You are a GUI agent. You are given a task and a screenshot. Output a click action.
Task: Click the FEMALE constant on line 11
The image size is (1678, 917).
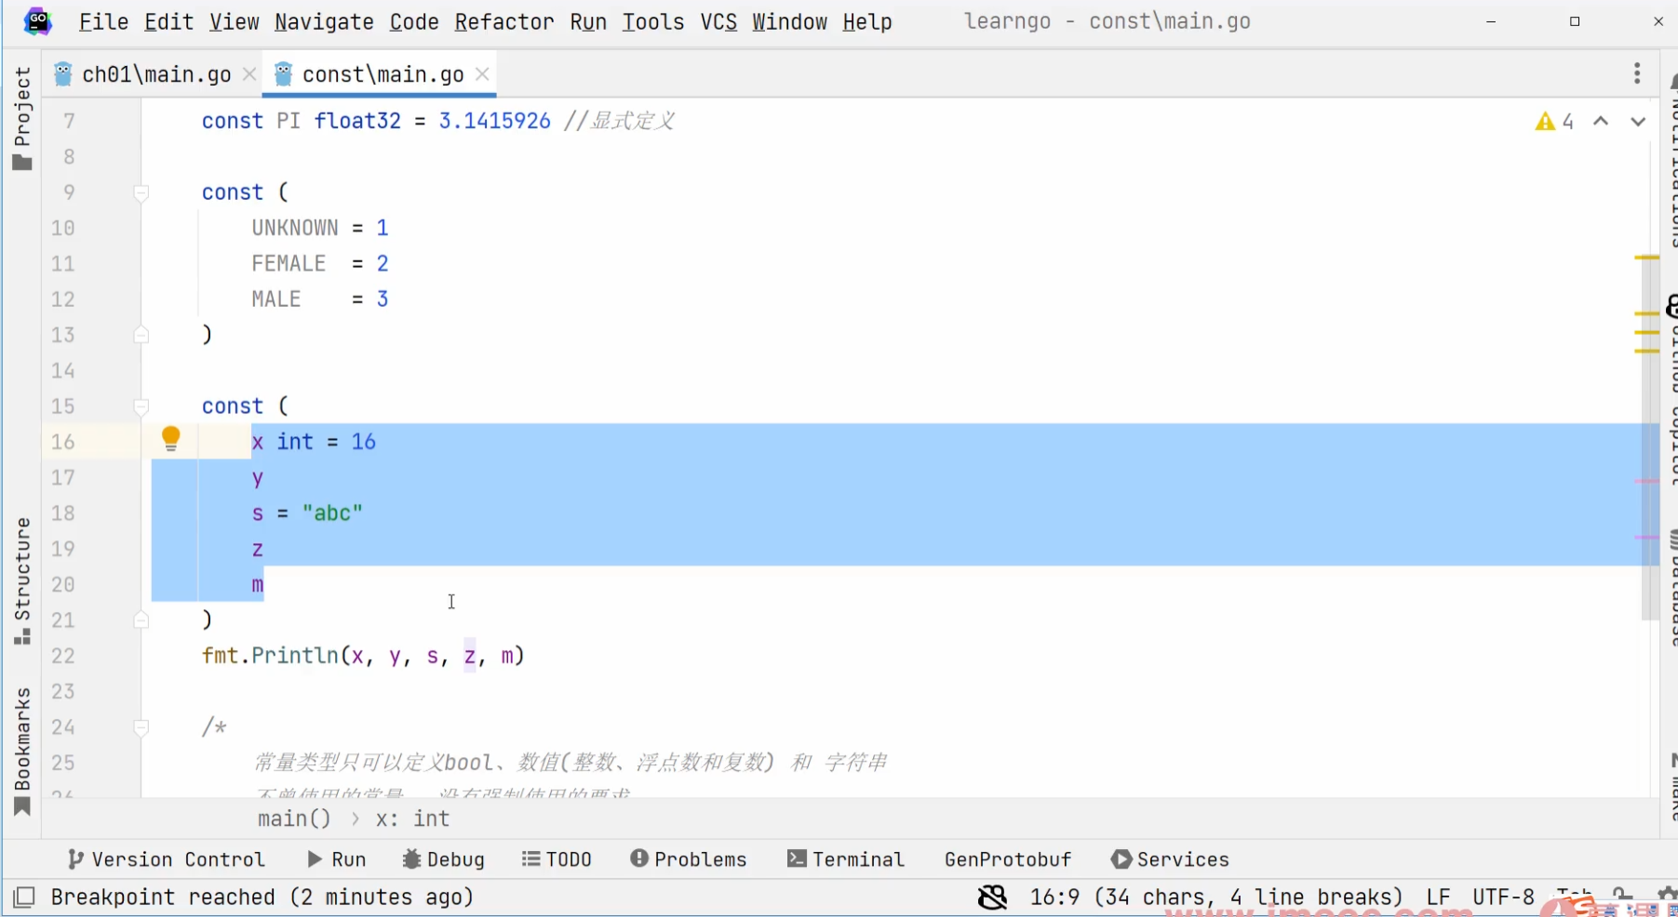click(x=289, y=264)
